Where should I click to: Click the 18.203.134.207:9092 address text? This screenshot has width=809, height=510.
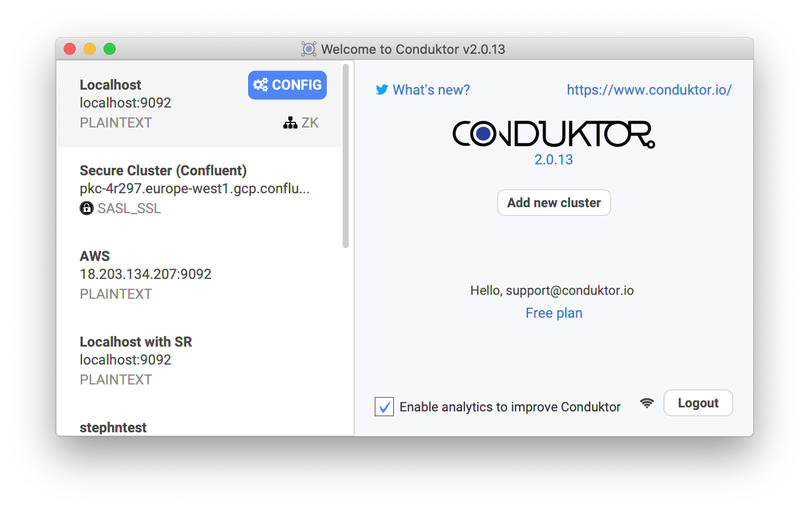click(x=145, y=274)
